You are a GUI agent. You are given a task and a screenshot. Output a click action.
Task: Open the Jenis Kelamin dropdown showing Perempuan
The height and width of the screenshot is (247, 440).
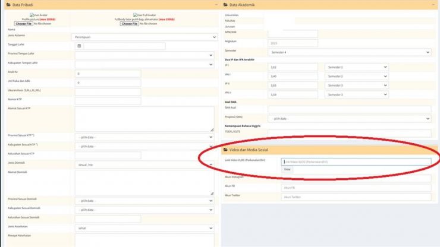pos(145,37)
